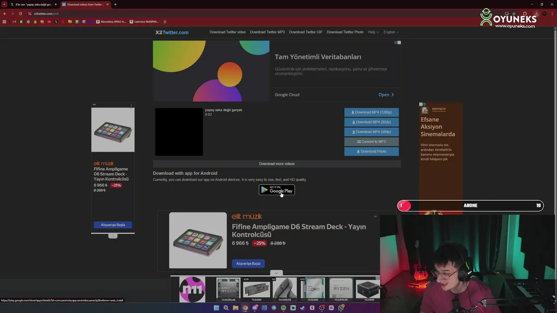Open Download Twitter GIF menu item
Image resolution: width=557 pixels, height=313 pixels.
click(305, 32)
